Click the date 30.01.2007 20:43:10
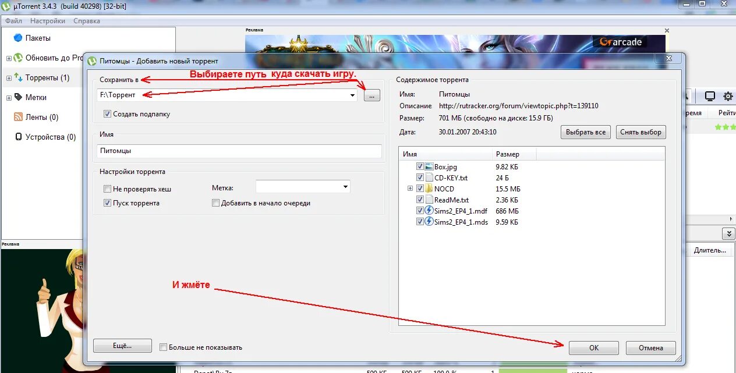This screenshot has width=736, height=373. [x=468, y=132]
